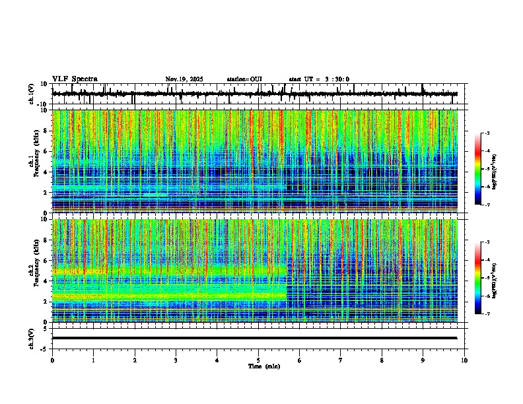Click the "4" kHz tick of ch.2 spectrogram
This screenshot has width=523, height=404.
click(46, 281)
